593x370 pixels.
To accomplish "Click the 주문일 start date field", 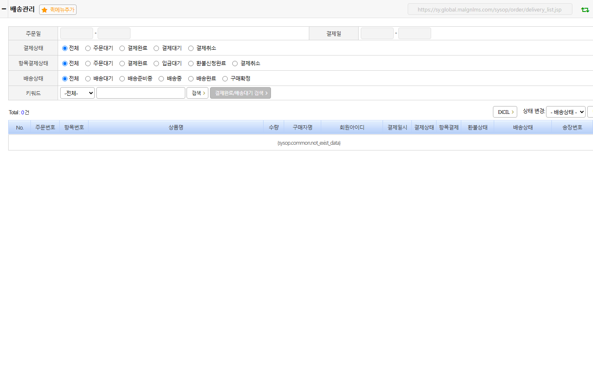I will (x=77, y=33).
